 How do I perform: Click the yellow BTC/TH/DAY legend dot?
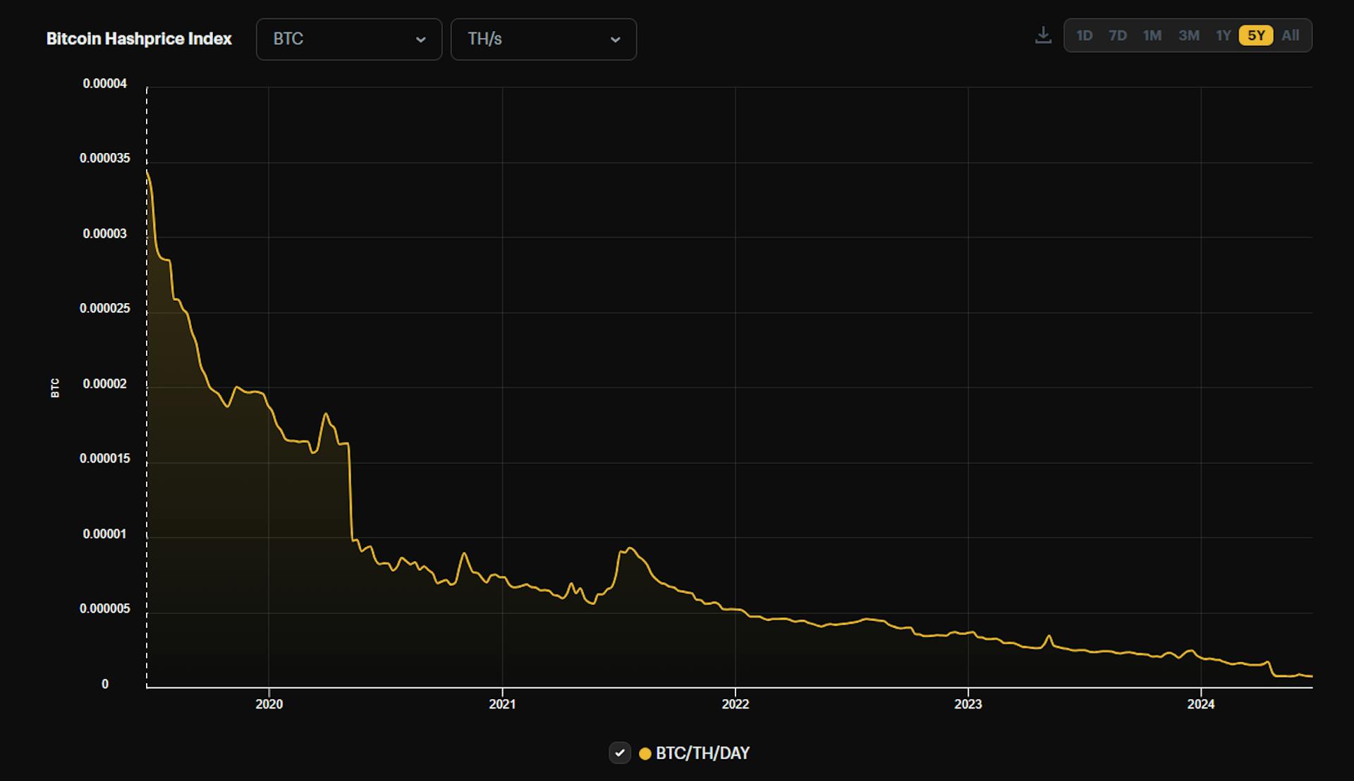tap(645, 754)
